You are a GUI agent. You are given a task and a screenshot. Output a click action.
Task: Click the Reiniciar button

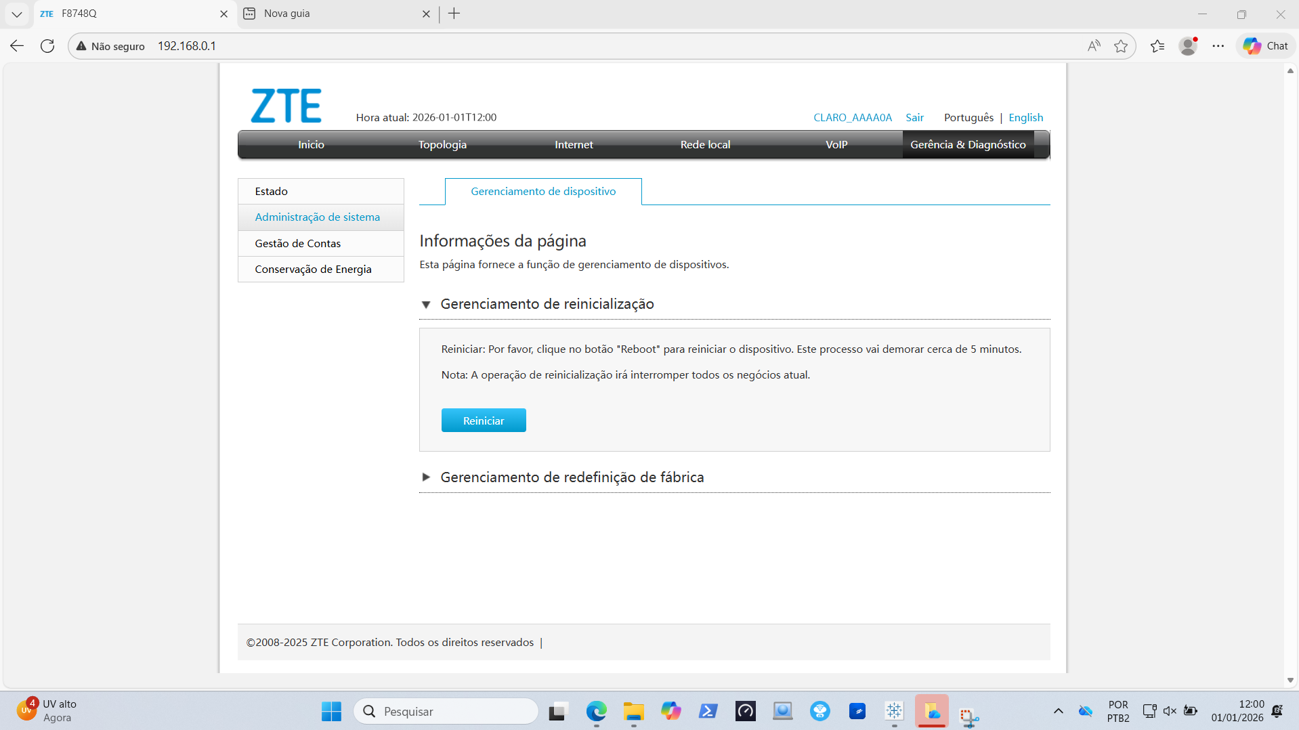(x=483, y=420)
